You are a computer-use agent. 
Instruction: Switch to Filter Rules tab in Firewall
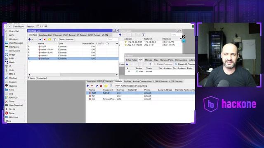[132, 60]
